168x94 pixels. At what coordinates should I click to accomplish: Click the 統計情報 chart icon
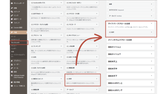coord(12,82)
